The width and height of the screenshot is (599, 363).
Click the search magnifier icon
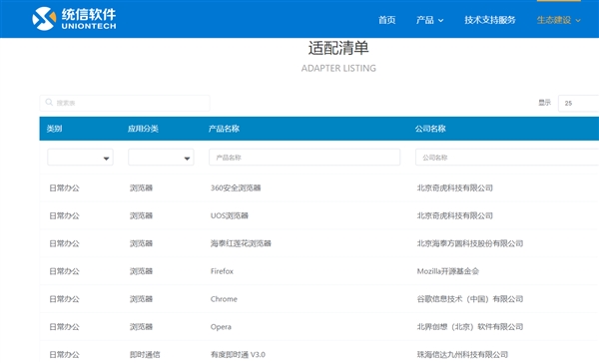(49, 102)
